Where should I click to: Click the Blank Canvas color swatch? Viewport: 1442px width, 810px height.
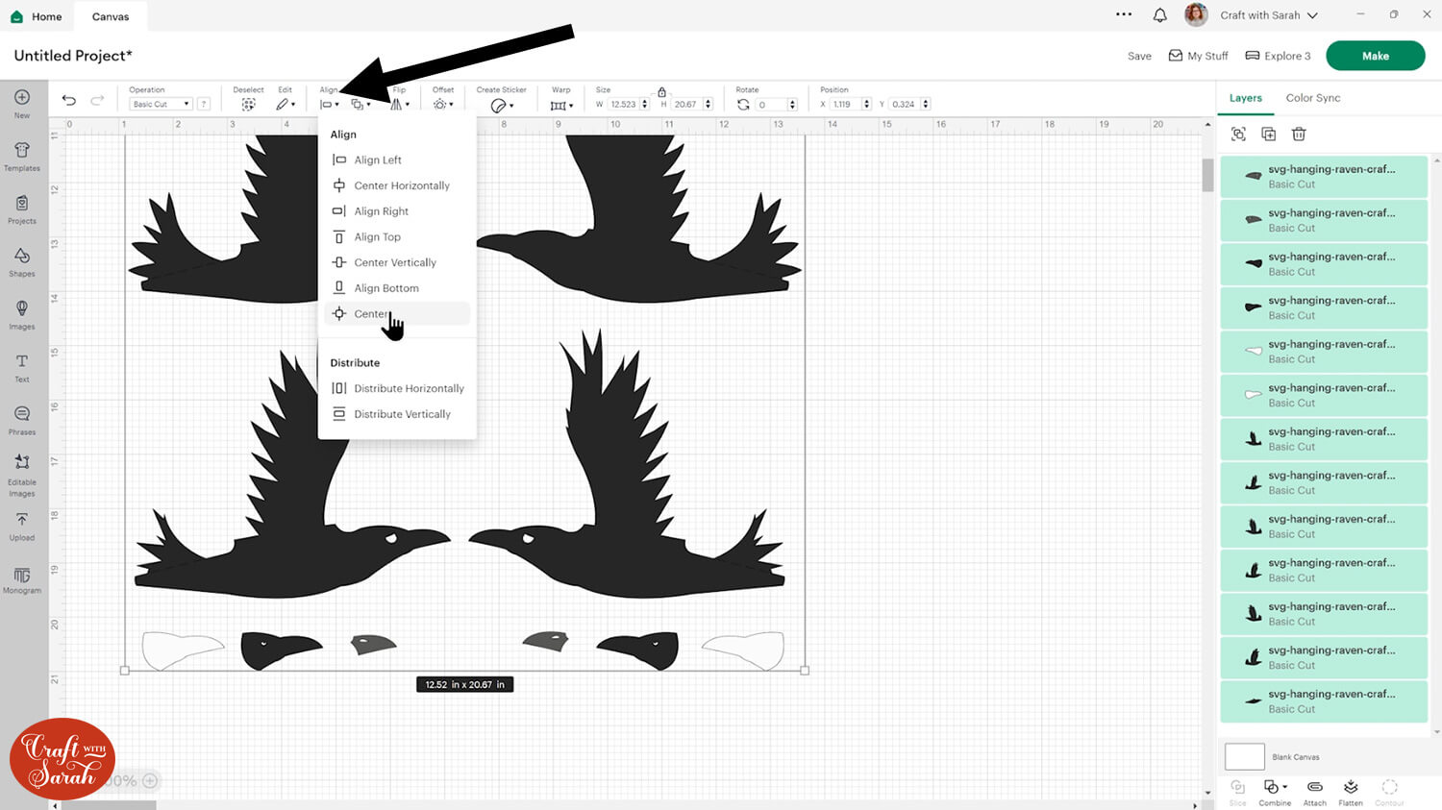[1244, 756]
